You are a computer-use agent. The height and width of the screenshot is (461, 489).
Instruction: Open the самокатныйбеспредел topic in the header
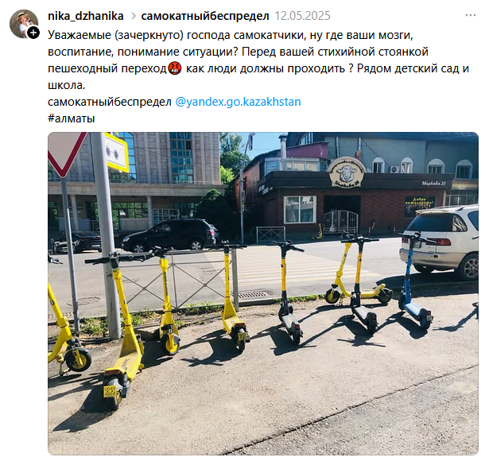(x=205, y=16)
